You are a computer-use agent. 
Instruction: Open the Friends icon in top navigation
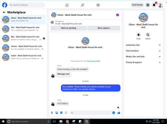pos(82,5)
